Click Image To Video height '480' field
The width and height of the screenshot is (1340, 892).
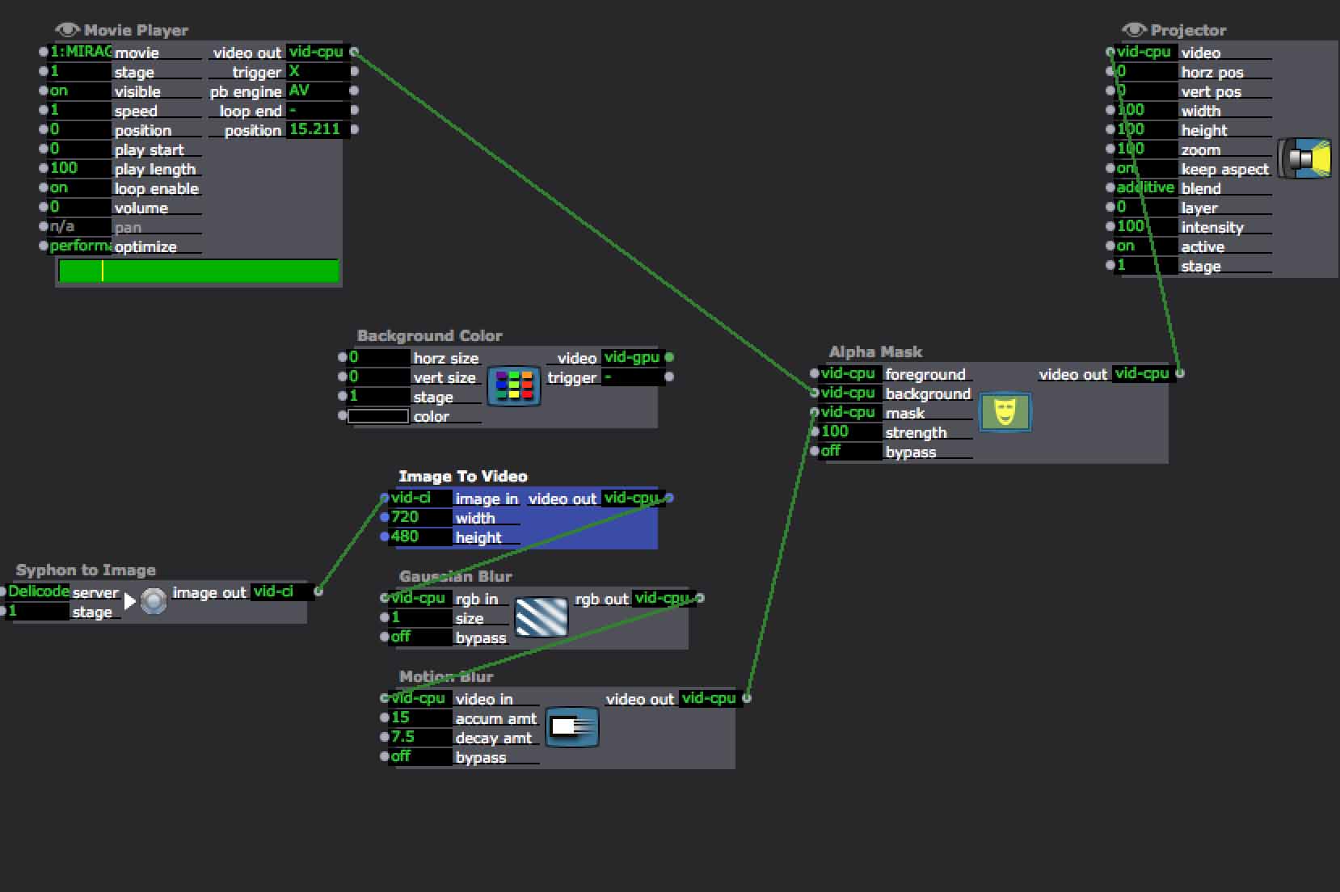420,536
